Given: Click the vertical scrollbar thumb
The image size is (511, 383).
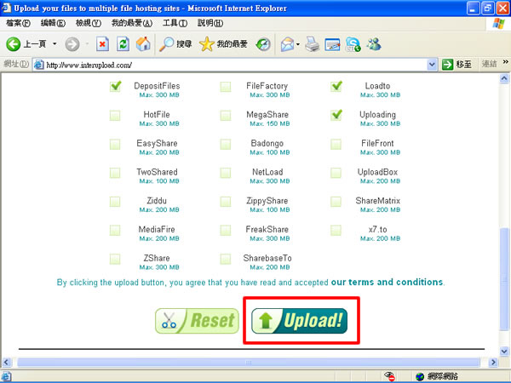Looking at the screenshot, I should click(504, 279).
